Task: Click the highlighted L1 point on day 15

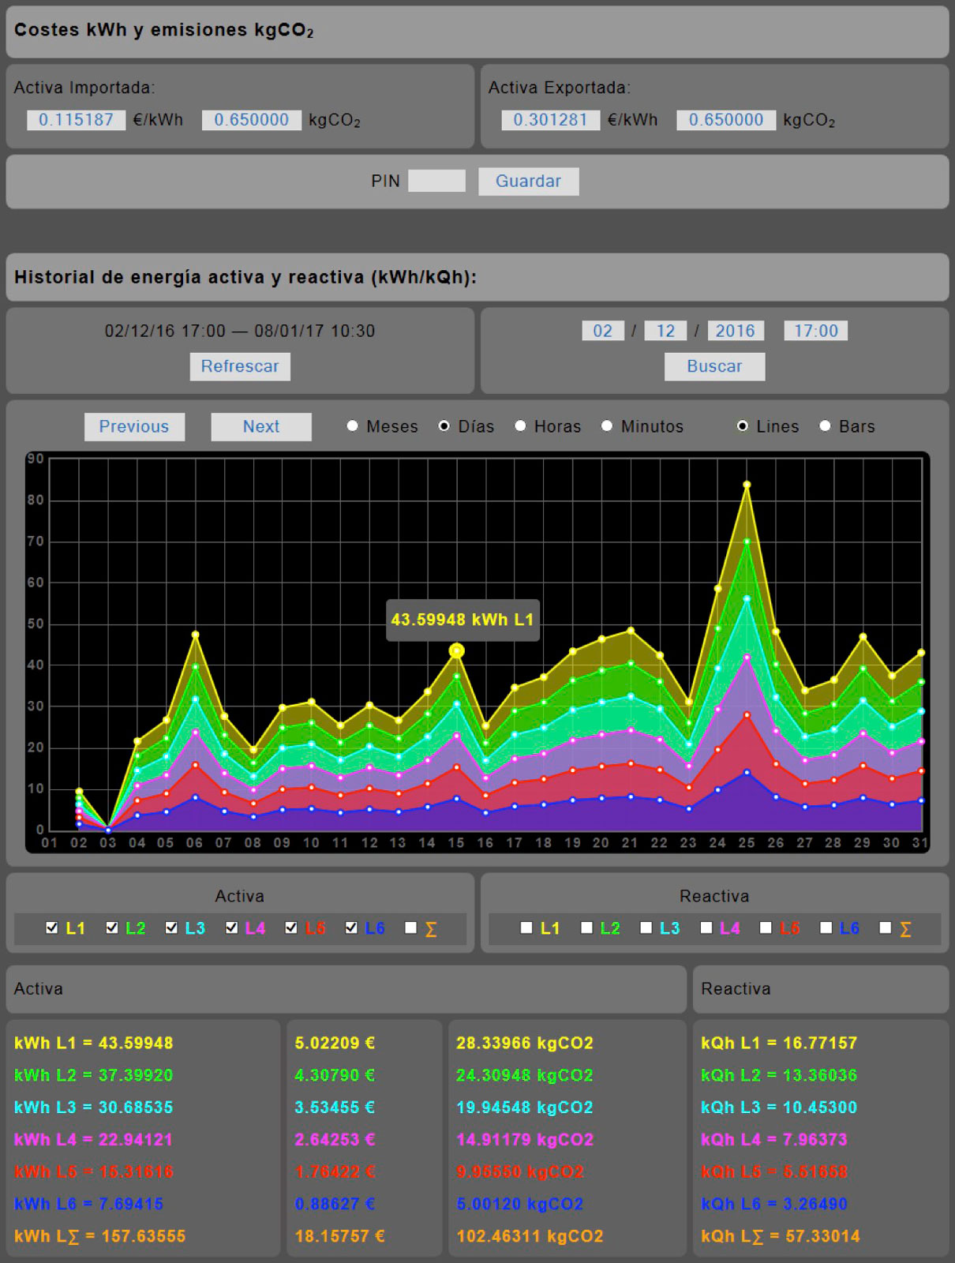Action: pos(456,651)
